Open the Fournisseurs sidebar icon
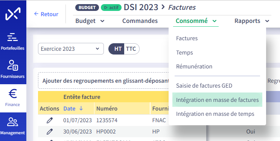The image size is (280, 141). click(12, 65)
